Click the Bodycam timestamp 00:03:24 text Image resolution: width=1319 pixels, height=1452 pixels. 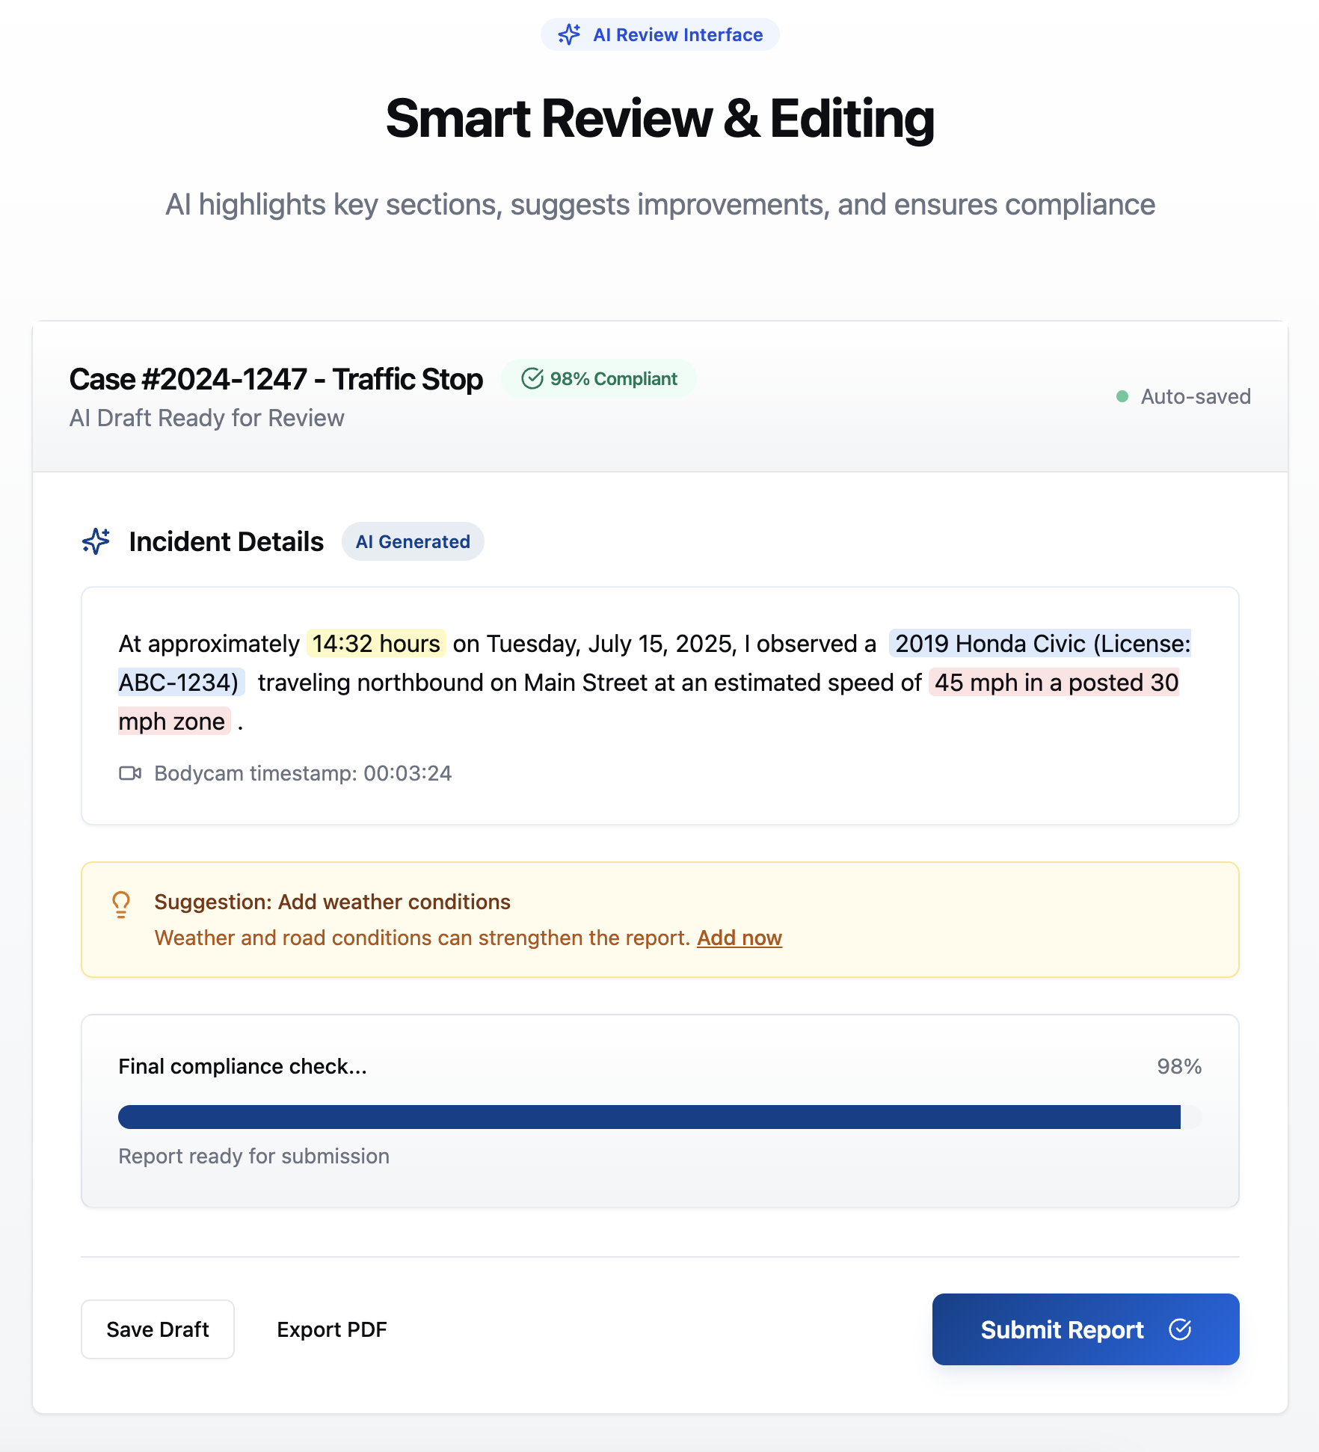pos(303,773)
